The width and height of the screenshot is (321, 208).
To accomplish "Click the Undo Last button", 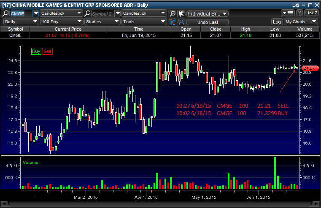I will point(208,22).
